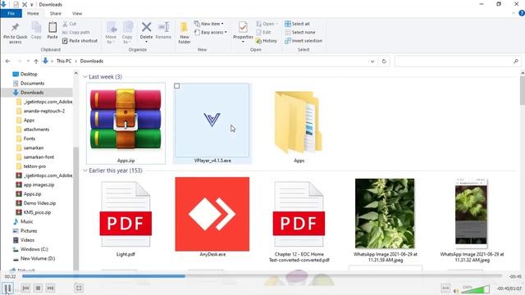Switch to the View tab
525x295 pixels.
(x=77, y=13)
